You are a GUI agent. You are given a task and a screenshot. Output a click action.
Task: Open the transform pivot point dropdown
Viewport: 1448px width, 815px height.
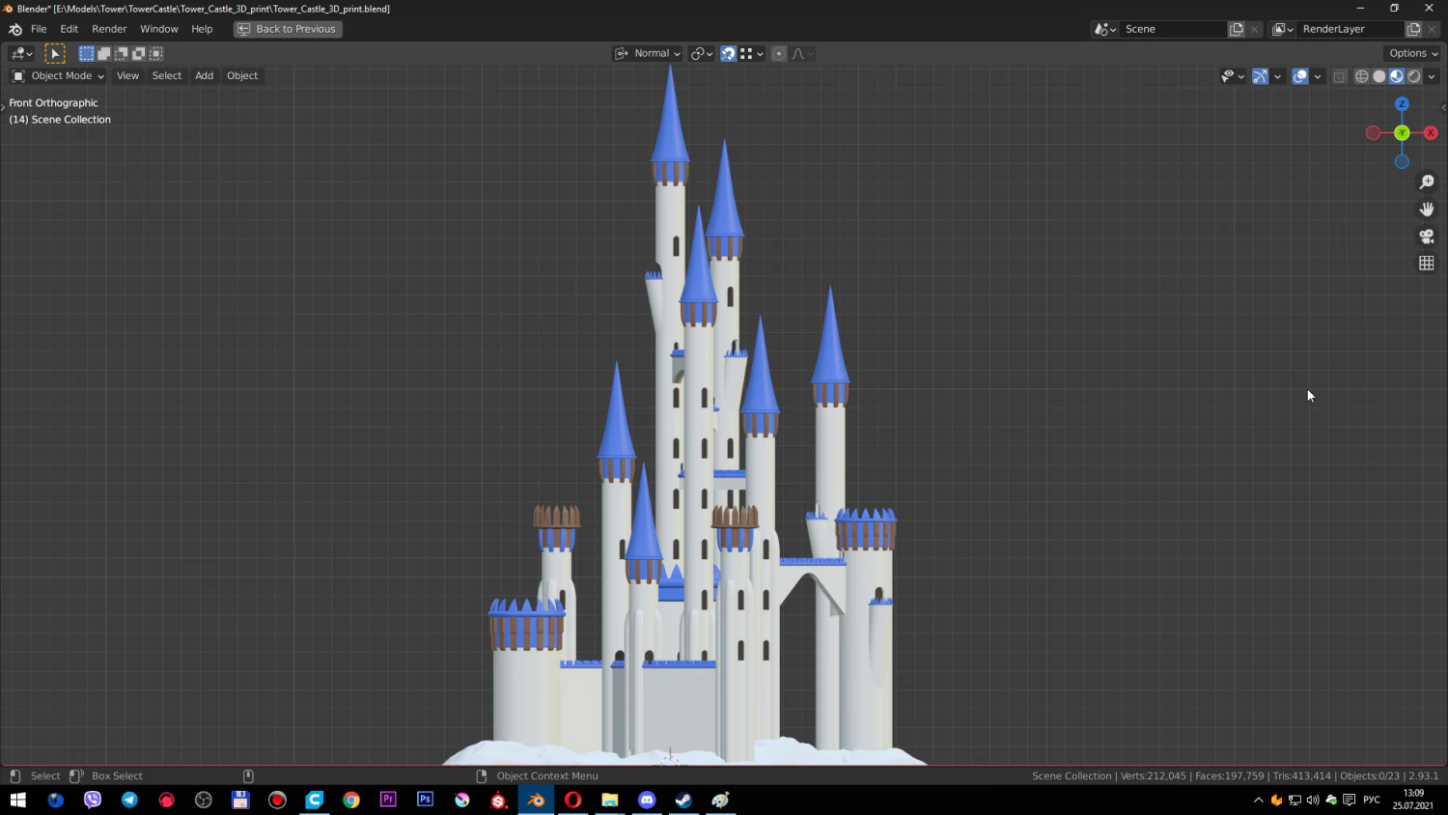[x=702, y=54]
